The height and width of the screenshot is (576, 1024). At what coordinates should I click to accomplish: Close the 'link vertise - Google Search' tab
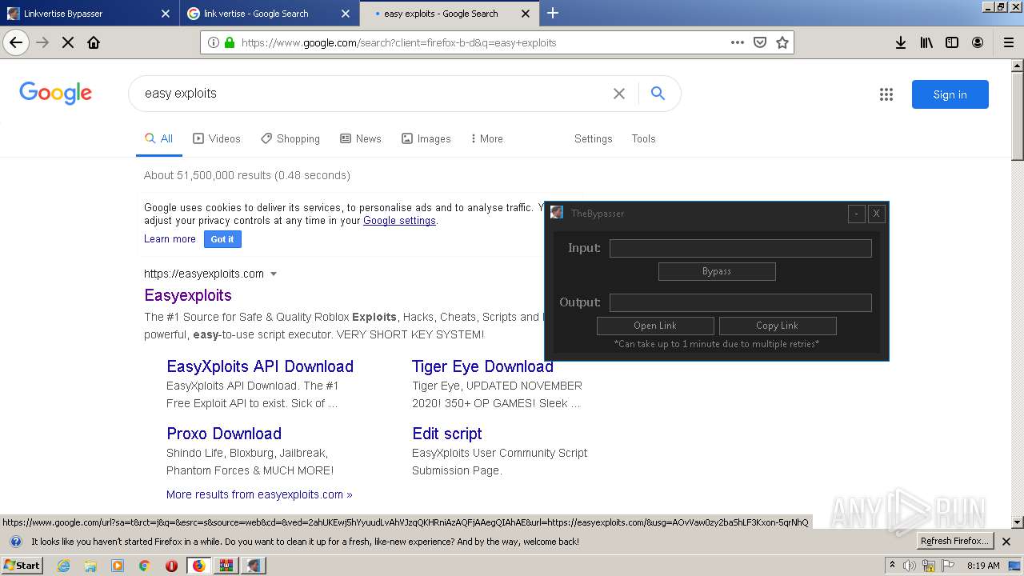(x=345, y=14)
